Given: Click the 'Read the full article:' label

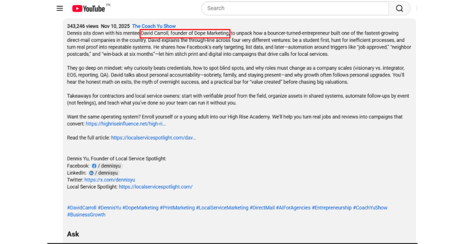Looking at the screenshot, I should (89, 138).
